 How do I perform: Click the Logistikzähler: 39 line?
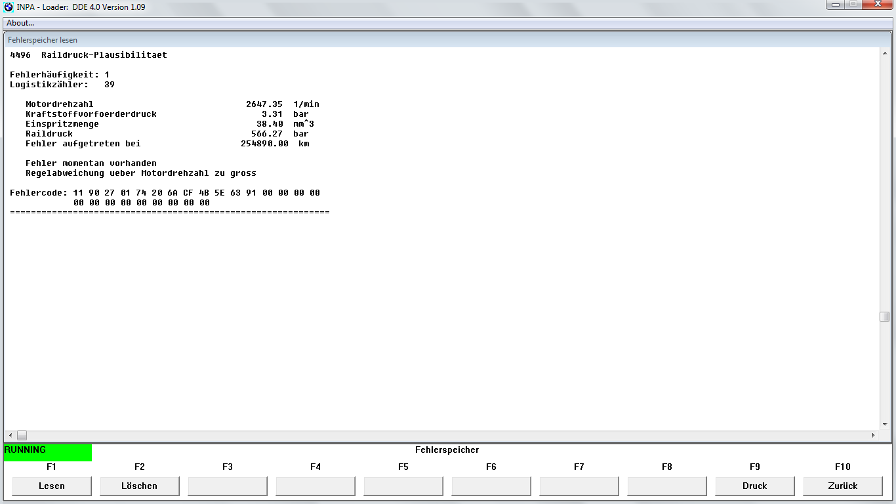pos(62,85)
